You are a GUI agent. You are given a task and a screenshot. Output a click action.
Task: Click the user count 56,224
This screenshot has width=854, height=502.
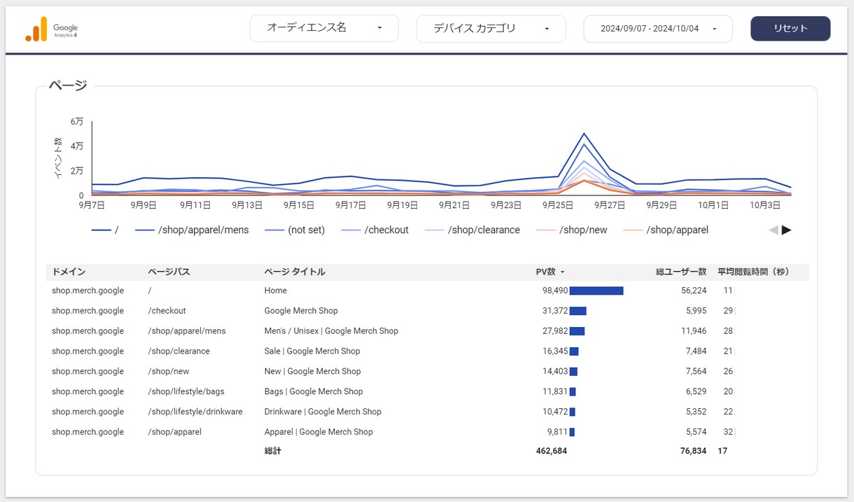(693, 291)
